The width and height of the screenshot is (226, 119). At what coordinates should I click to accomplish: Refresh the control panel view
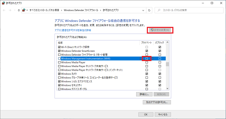click(149, 10)
